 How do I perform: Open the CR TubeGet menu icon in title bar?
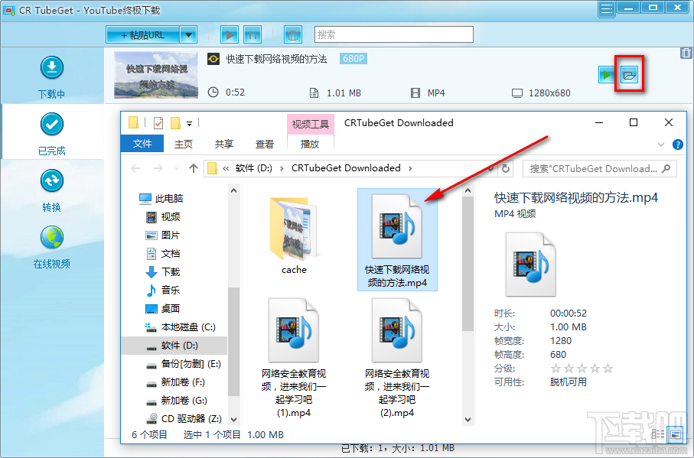tap(606, 9)
